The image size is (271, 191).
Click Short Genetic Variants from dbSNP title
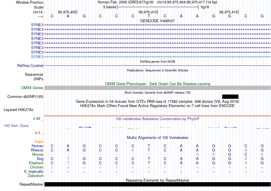tap(157, 93)
